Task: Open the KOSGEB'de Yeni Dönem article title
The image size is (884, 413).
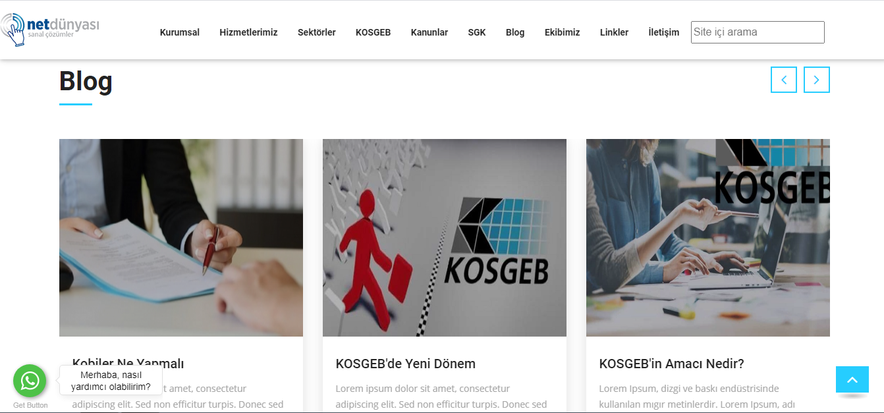Action: (x=406, y=364)
